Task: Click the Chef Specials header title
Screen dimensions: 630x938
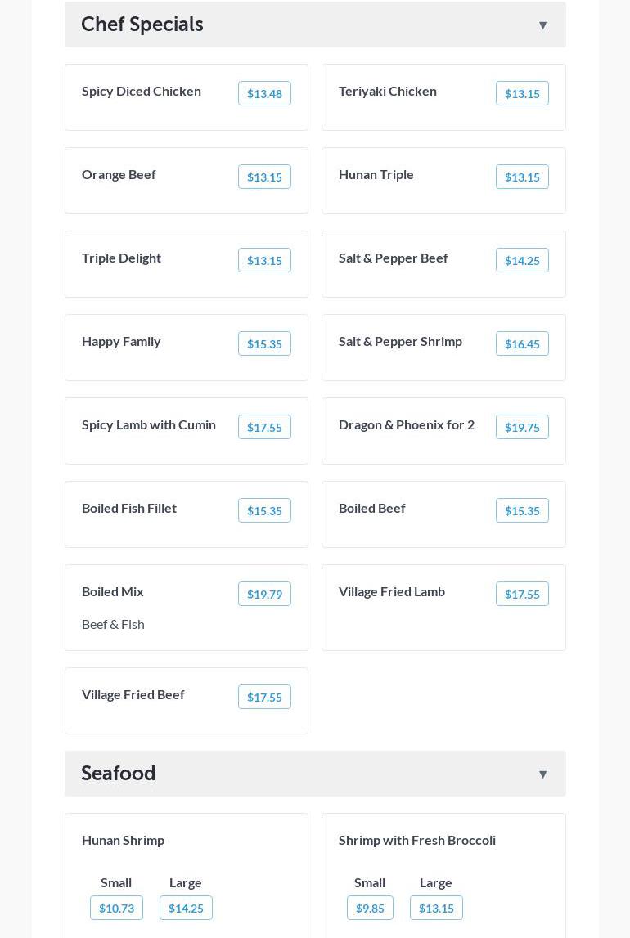Action: (142, 25)
